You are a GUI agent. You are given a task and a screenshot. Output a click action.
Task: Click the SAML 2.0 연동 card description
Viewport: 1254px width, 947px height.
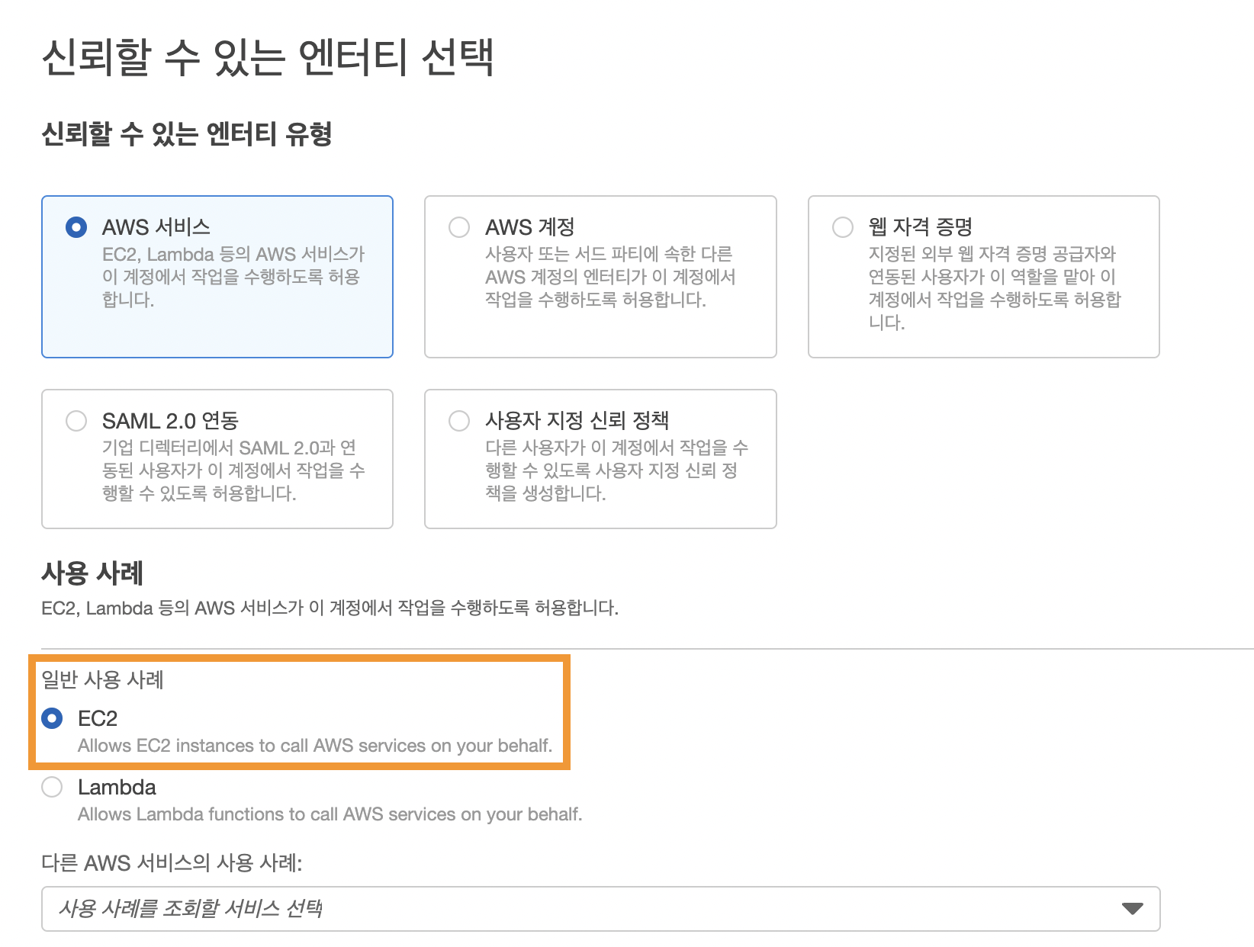[233, 470]
